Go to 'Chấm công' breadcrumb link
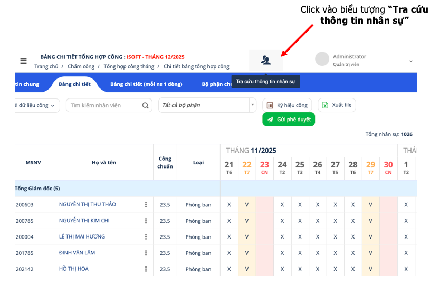Image resolution: width=430 pixels, height=287 pixels. 81,67
